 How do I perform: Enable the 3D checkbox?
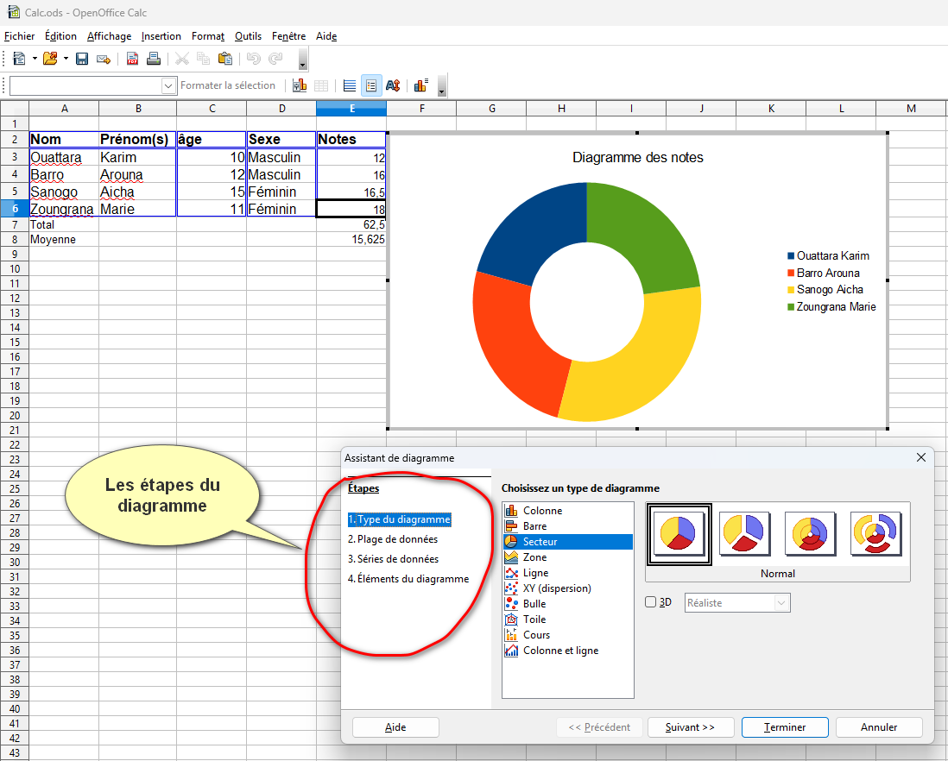tap(651, 602)
